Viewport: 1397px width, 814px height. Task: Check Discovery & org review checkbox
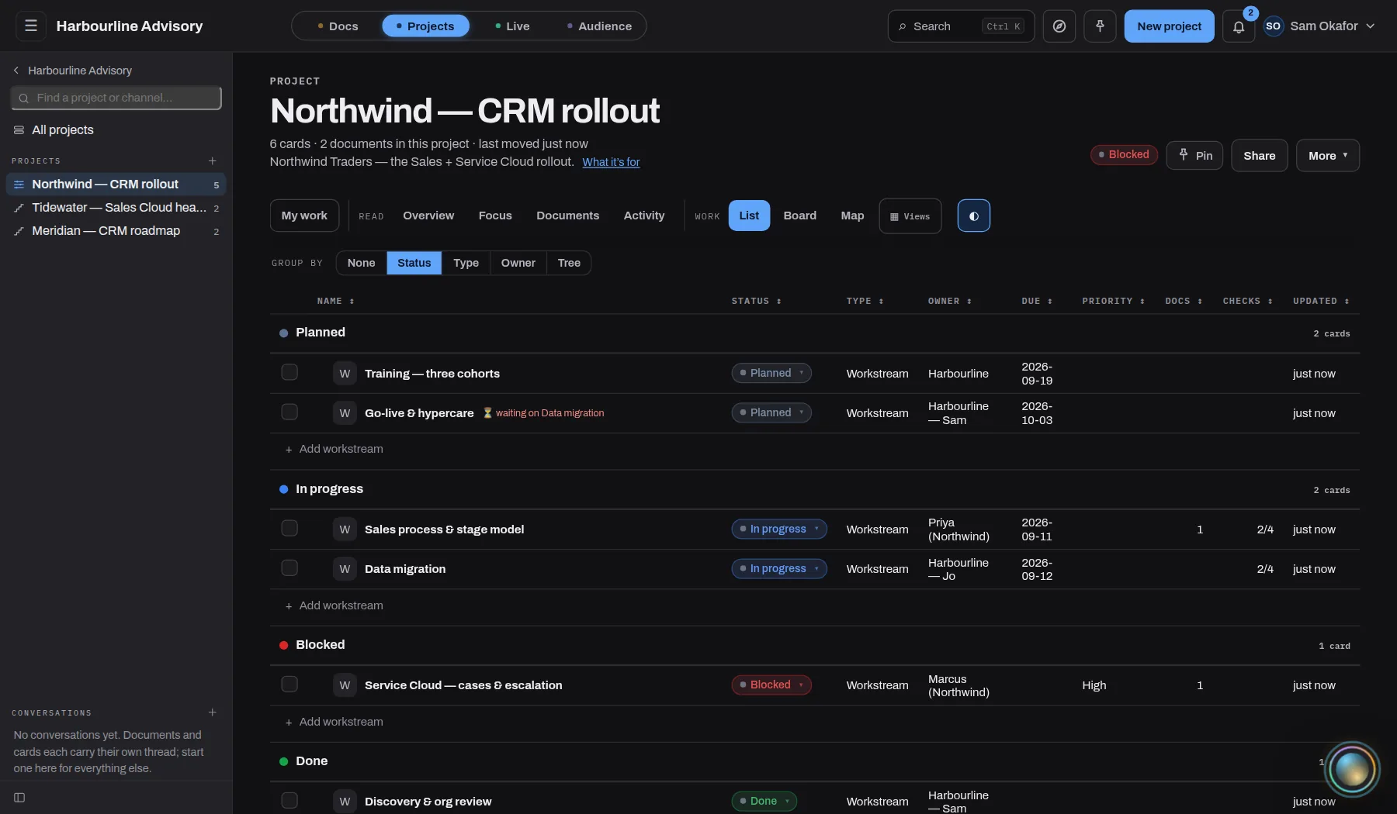tap(289, 801)
